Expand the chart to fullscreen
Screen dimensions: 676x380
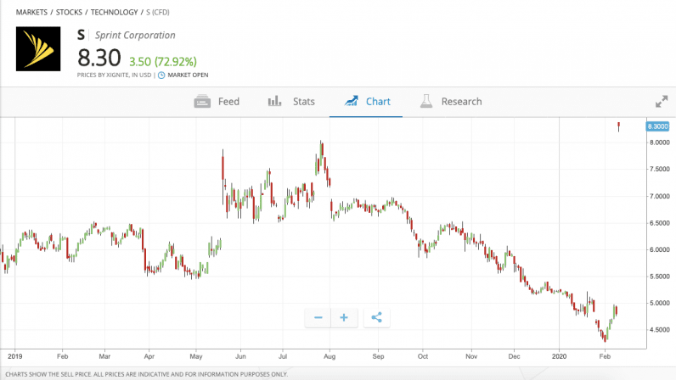click(662, 102)
